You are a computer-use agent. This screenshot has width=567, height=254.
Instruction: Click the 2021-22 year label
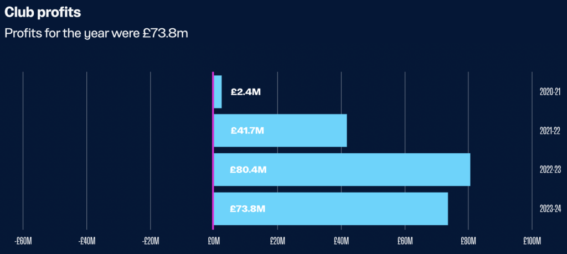(550, 131)
